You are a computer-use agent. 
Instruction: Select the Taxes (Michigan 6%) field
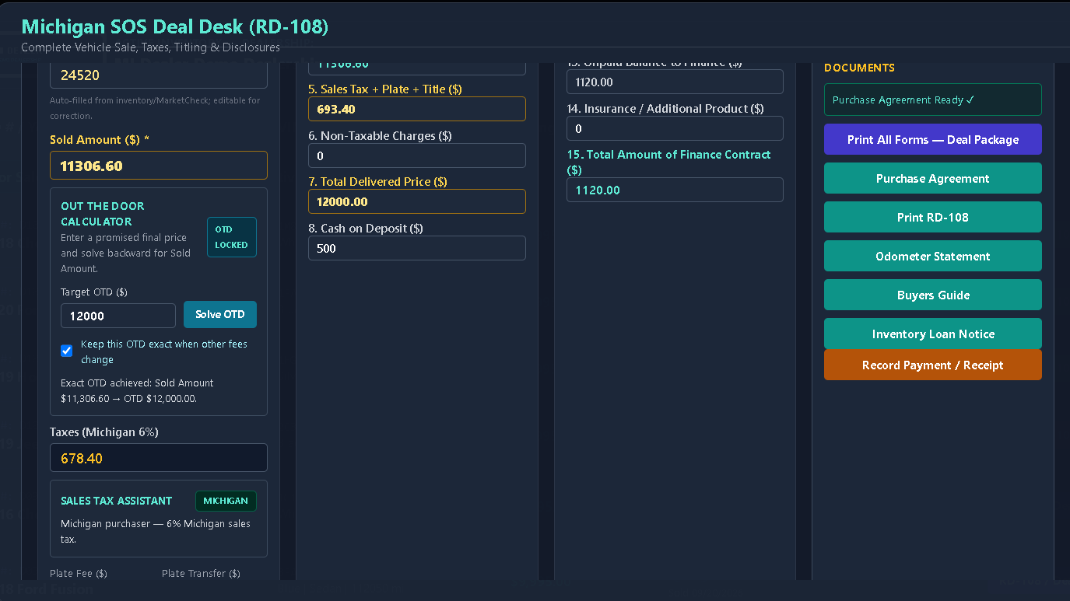159,458
